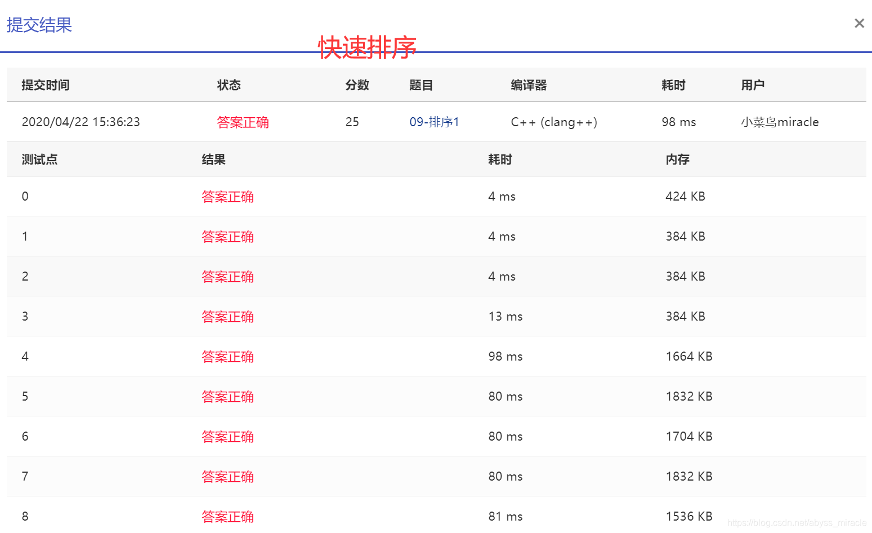The height and width of the screenshot is (533, 872).
Task: Click the score value 25
Action: (352, 122)
